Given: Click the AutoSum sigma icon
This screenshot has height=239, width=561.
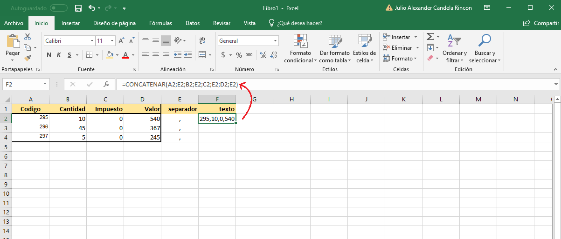Looking at the screenshot, I should [430, 37].
